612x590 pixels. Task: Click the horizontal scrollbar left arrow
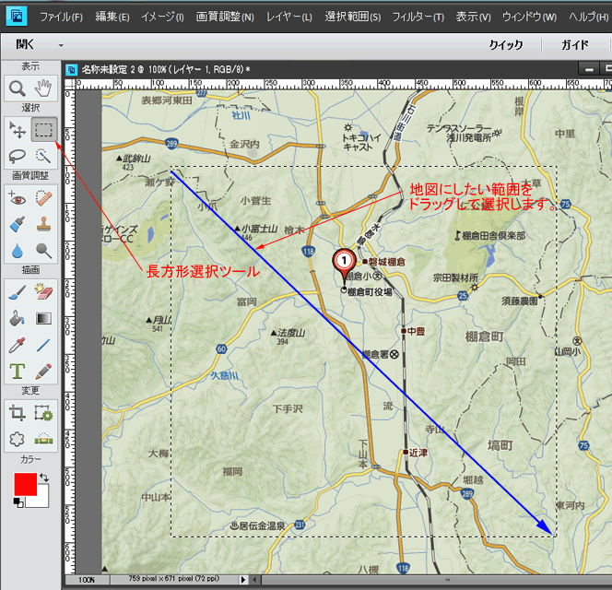(255, 580)
